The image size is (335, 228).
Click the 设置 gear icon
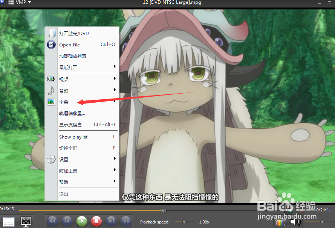[51, 159]
